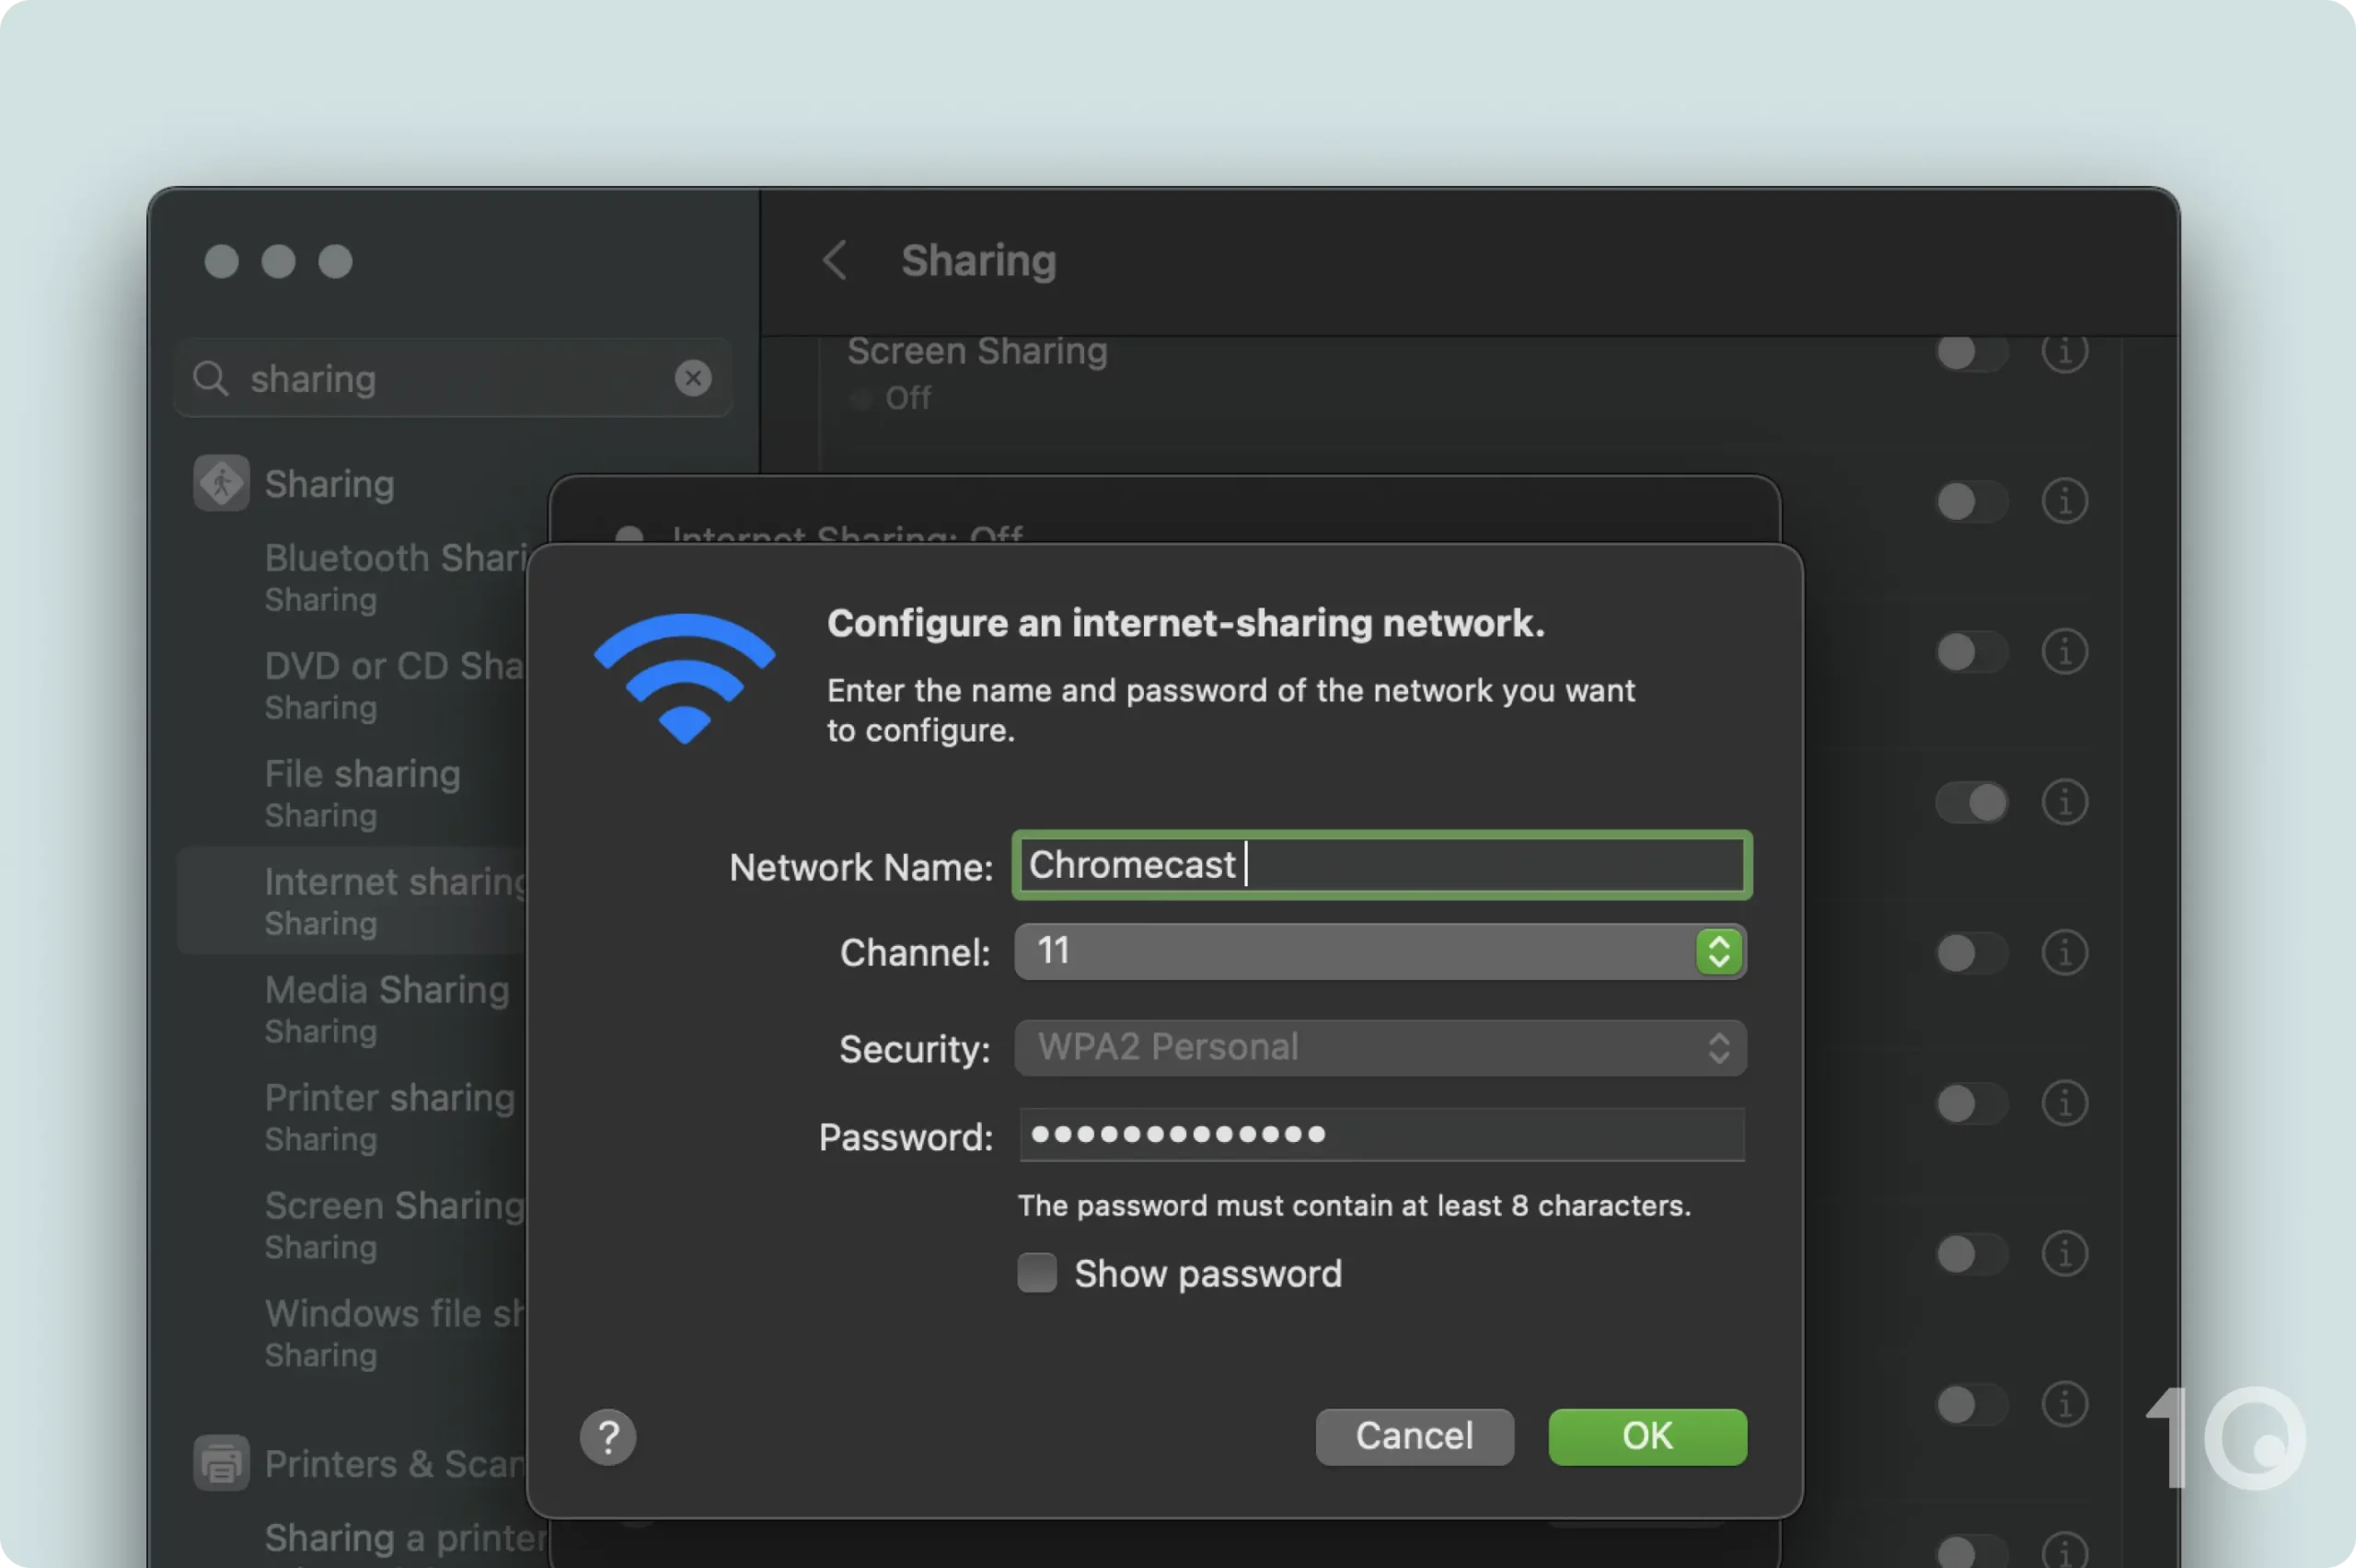Click the magnifying glass in the search field

(211, 378)
